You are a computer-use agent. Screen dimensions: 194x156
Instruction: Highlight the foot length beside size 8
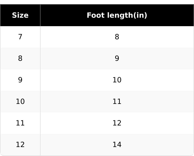117,59
